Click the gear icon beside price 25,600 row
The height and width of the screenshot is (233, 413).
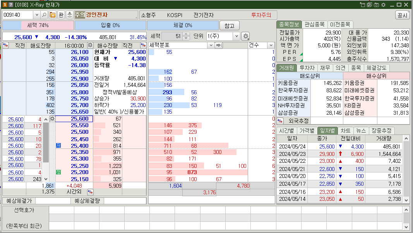(52, 119)
